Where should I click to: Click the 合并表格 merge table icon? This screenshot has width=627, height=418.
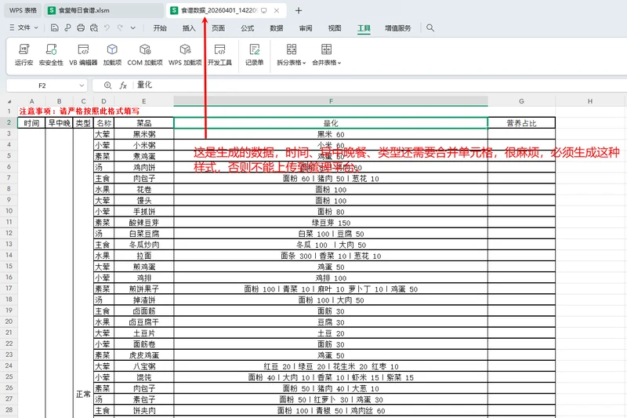[x=326, y=49]
